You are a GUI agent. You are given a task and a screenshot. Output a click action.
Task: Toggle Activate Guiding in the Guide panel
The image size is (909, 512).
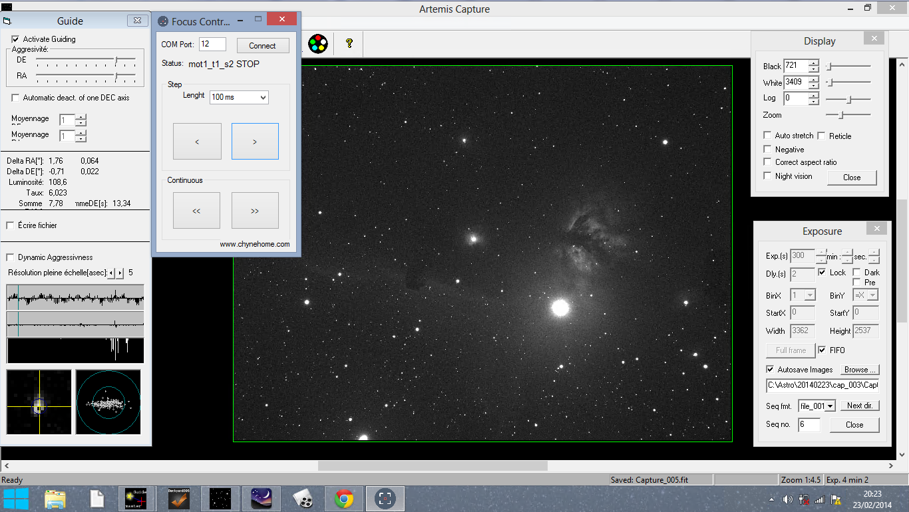coord(15,39)
